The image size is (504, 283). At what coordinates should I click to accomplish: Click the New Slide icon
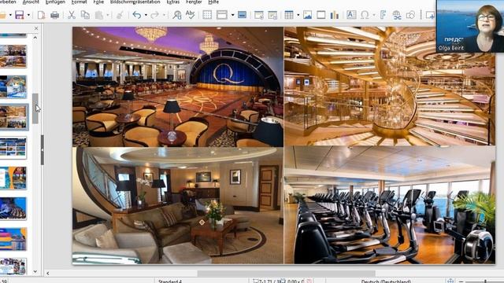[x=430, y=15]
